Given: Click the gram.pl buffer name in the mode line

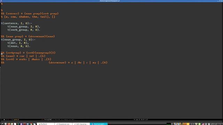Looking at the screenshot, I should (16, 119).
